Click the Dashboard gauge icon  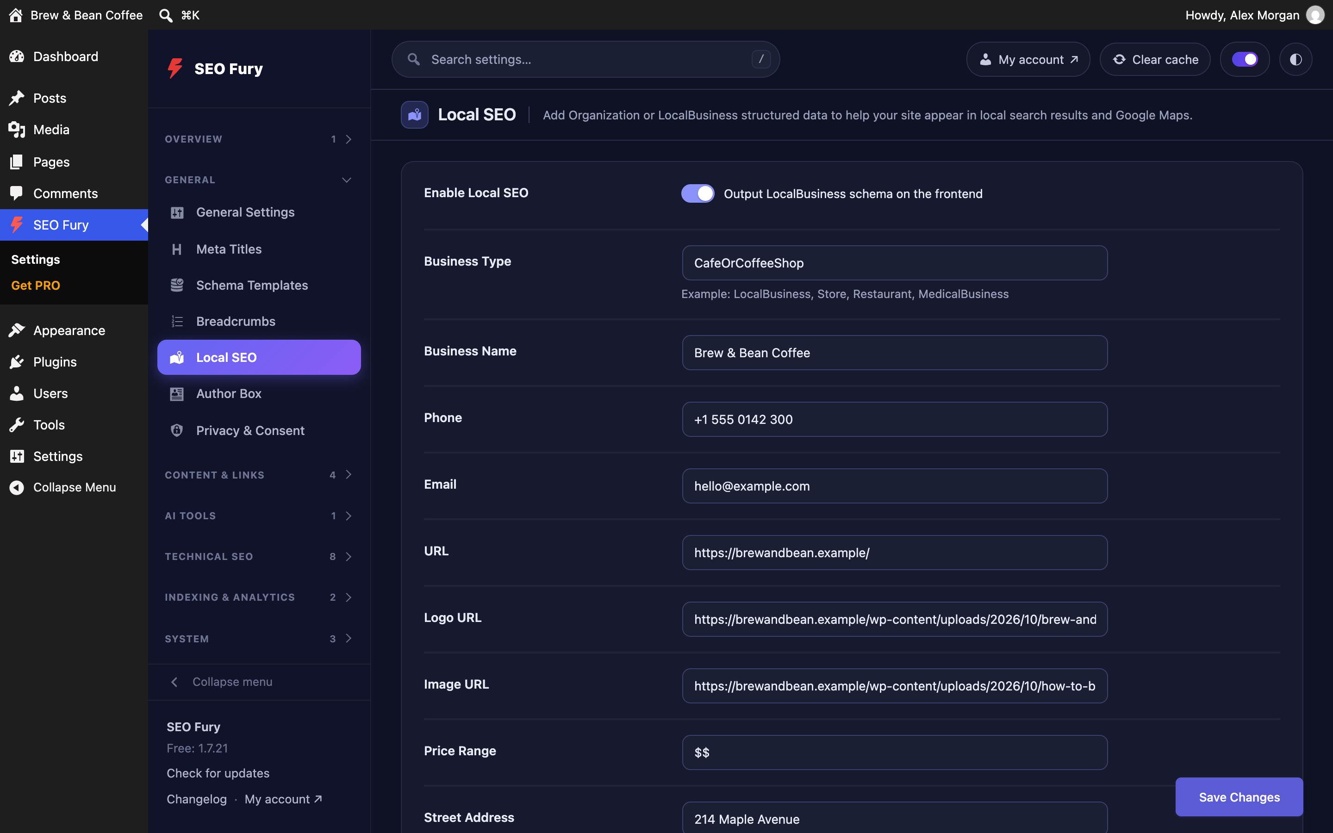[x=17, y=56]
